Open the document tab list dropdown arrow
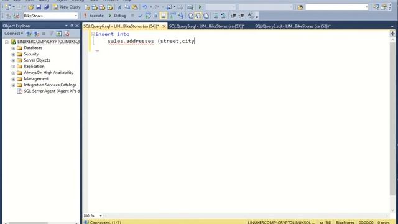Screen dimensions: 398x224 [392, 26]
